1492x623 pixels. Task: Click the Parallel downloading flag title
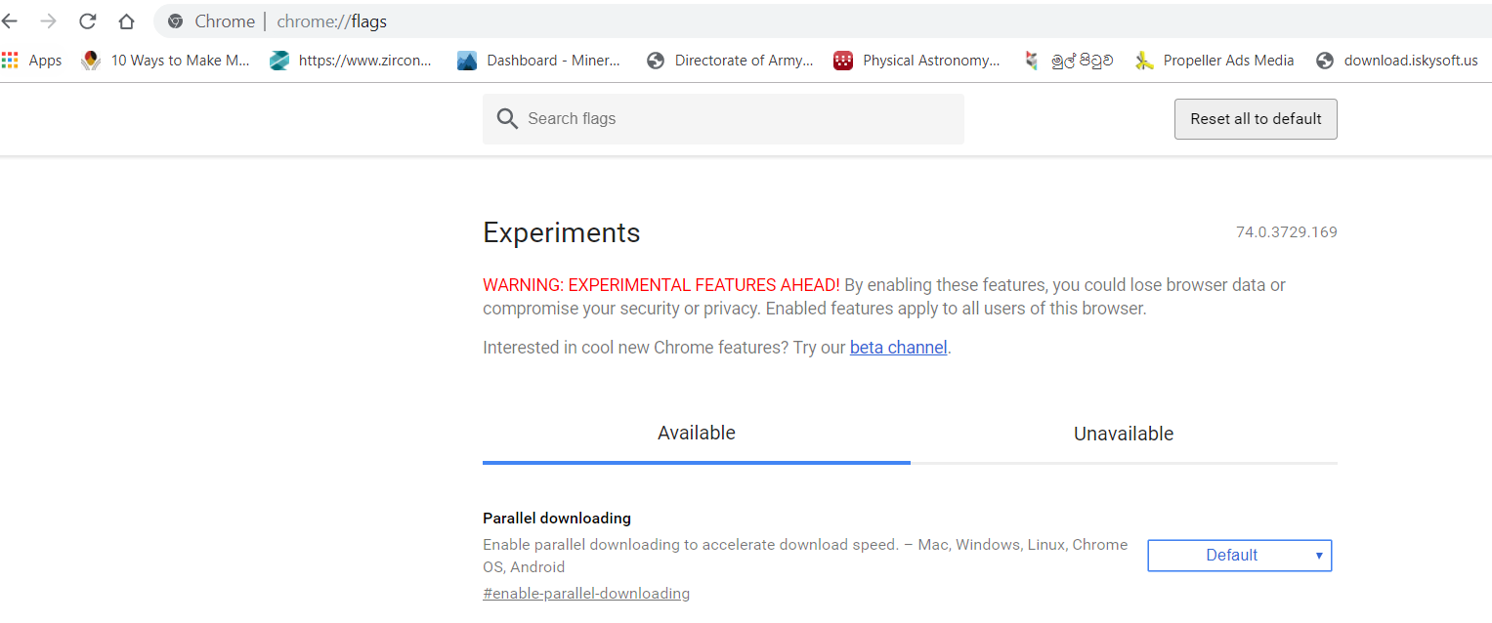tap(557, 519)
